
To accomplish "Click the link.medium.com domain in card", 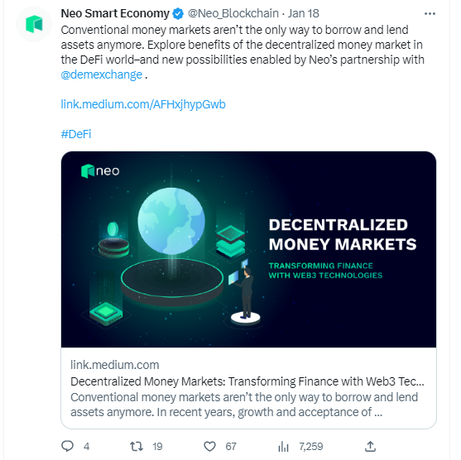I will tap(115, 365).
